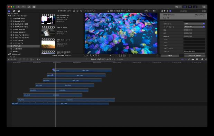Play the viewer video

pos(110,56)
